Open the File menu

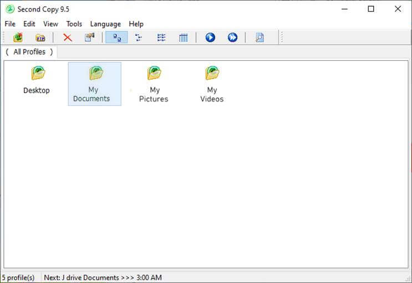[x=10, y=24]
